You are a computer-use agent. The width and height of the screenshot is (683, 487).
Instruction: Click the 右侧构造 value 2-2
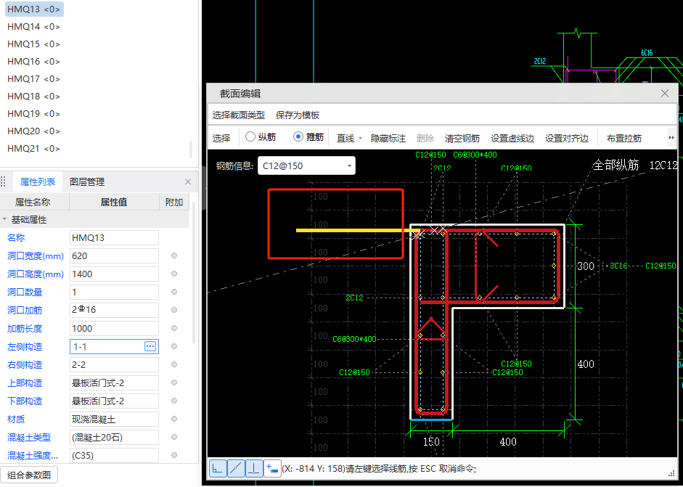pos(114,364)
